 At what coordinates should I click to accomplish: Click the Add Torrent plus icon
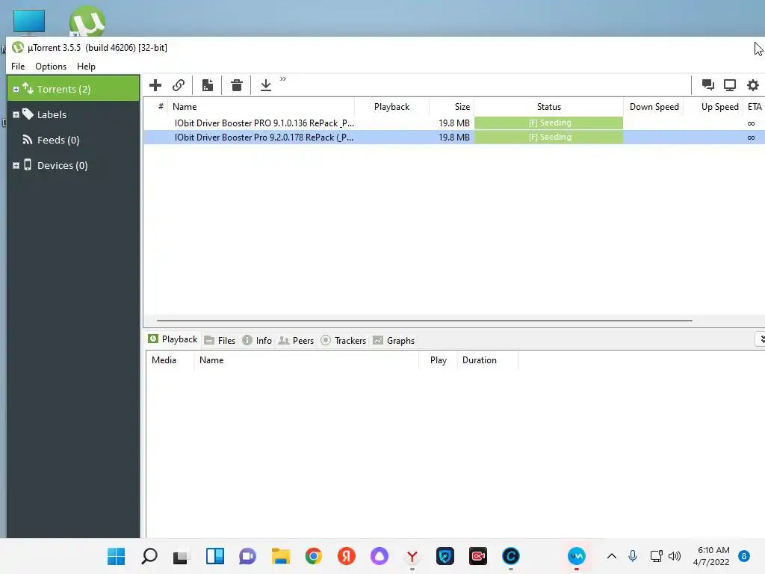tap(155, 85)
